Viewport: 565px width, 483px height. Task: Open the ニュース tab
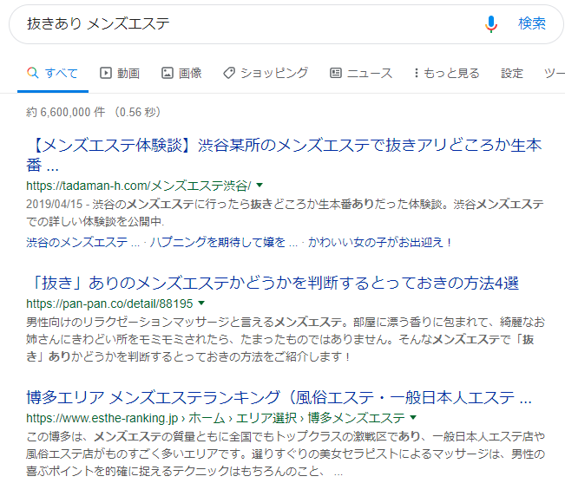click(361, 74)
